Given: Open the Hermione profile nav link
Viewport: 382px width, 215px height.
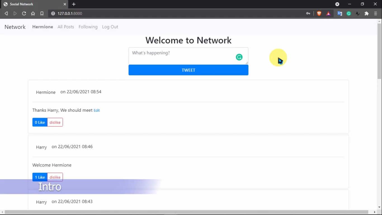Looking at the screenshot, I should pos(43,27).
